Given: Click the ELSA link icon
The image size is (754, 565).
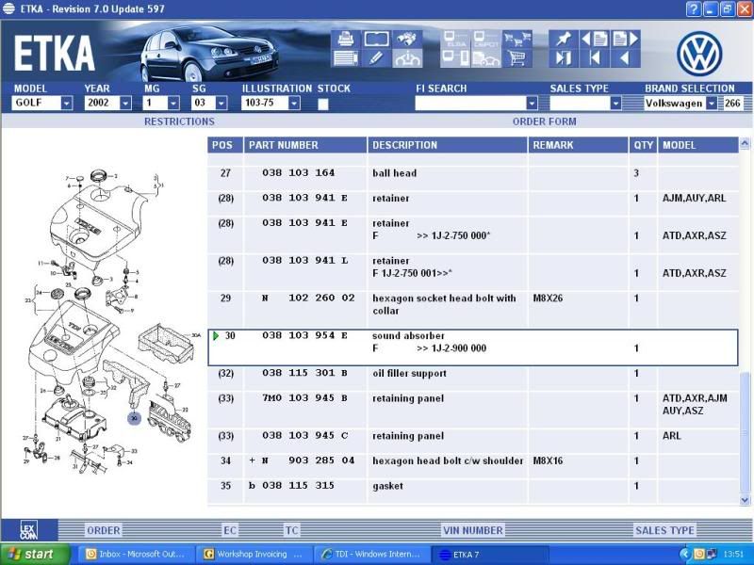Looking at the screenshot, I should coord(455,39).
